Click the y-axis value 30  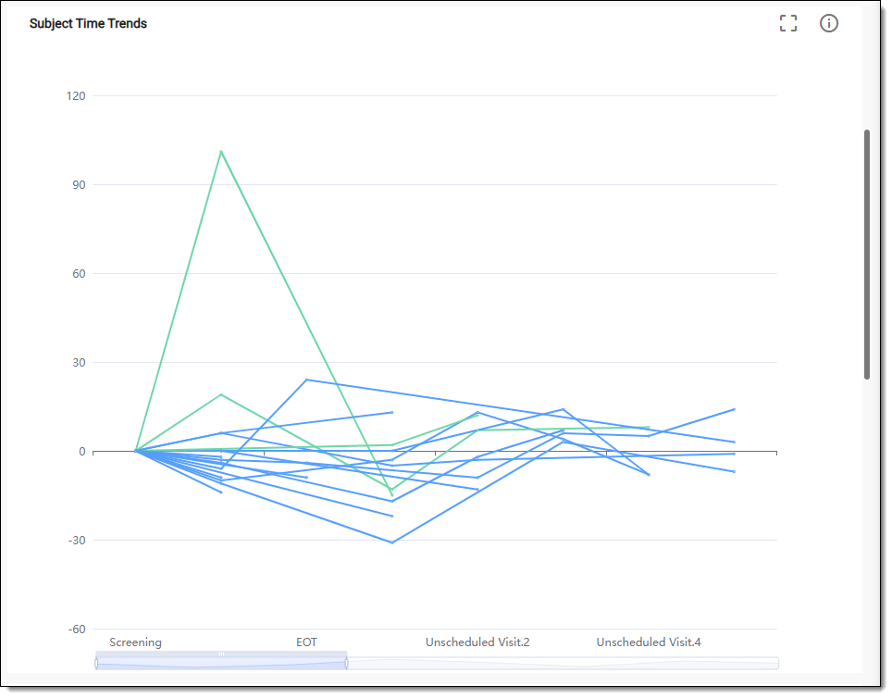[x=79, y=362]
